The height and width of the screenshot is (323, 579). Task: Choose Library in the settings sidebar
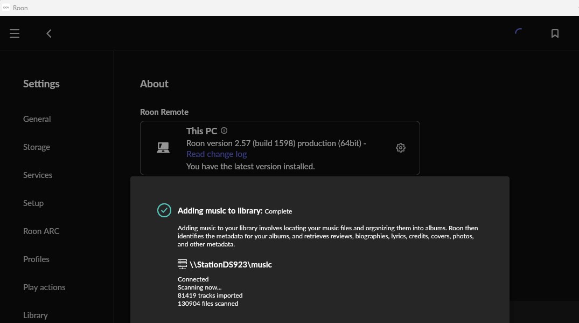tap(36, 315)
